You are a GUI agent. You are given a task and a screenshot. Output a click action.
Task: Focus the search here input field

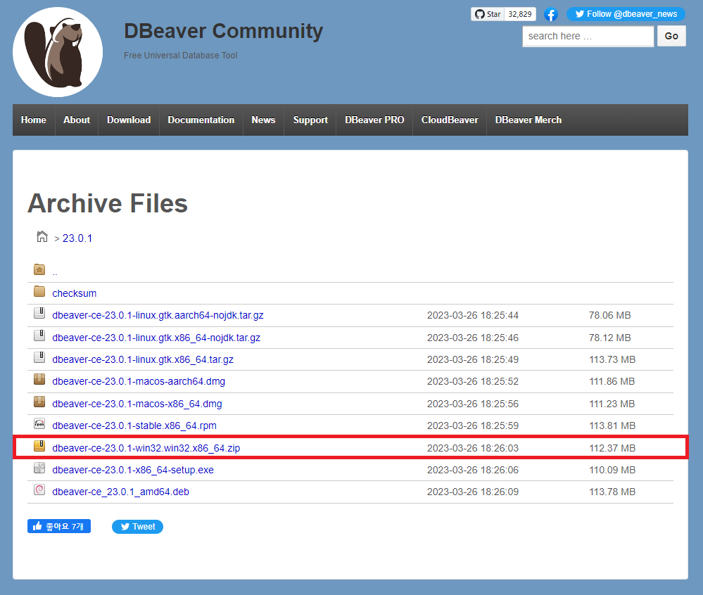(x=588, y=37)
